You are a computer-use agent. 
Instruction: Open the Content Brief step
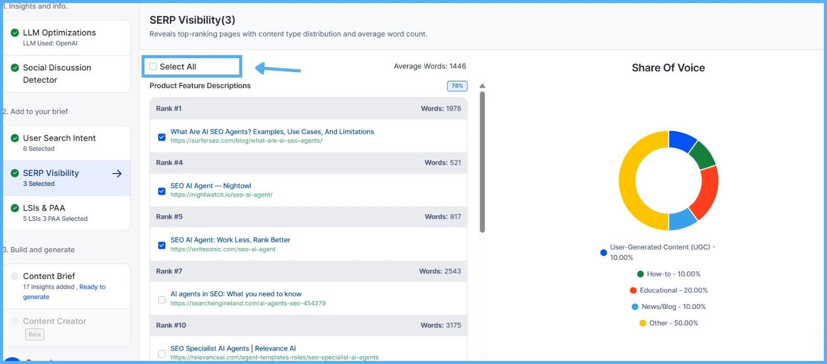pyautogui.click(x=49, y=276)
